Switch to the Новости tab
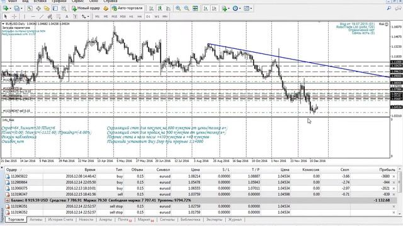403x226 pixels. point(86,220)
